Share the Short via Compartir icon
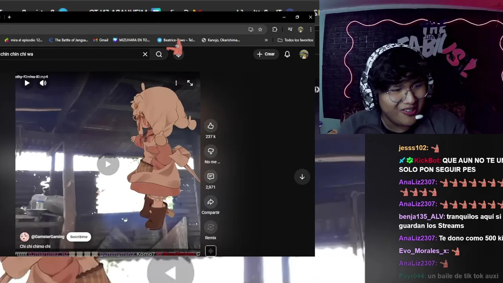503x283 pixels. click(x=211, y=202)
